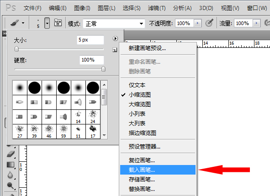Create new preset from this brush icon
Image resolution: width=270 pixels, height=196 pixels.
pyautogui.click(x=115, y=50)
